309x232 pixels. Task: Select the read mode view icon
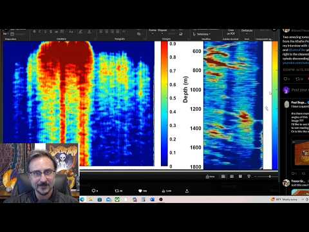click(x=223, y=177)
